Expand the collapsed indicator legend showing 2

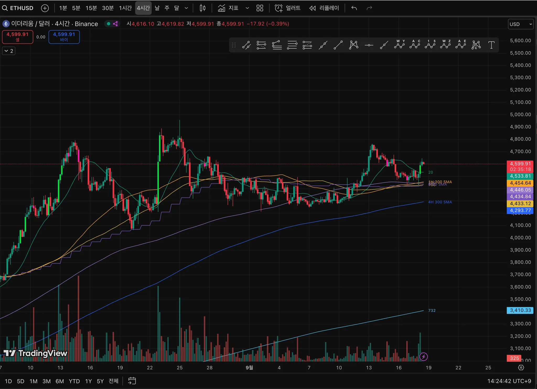coord(9,51)
